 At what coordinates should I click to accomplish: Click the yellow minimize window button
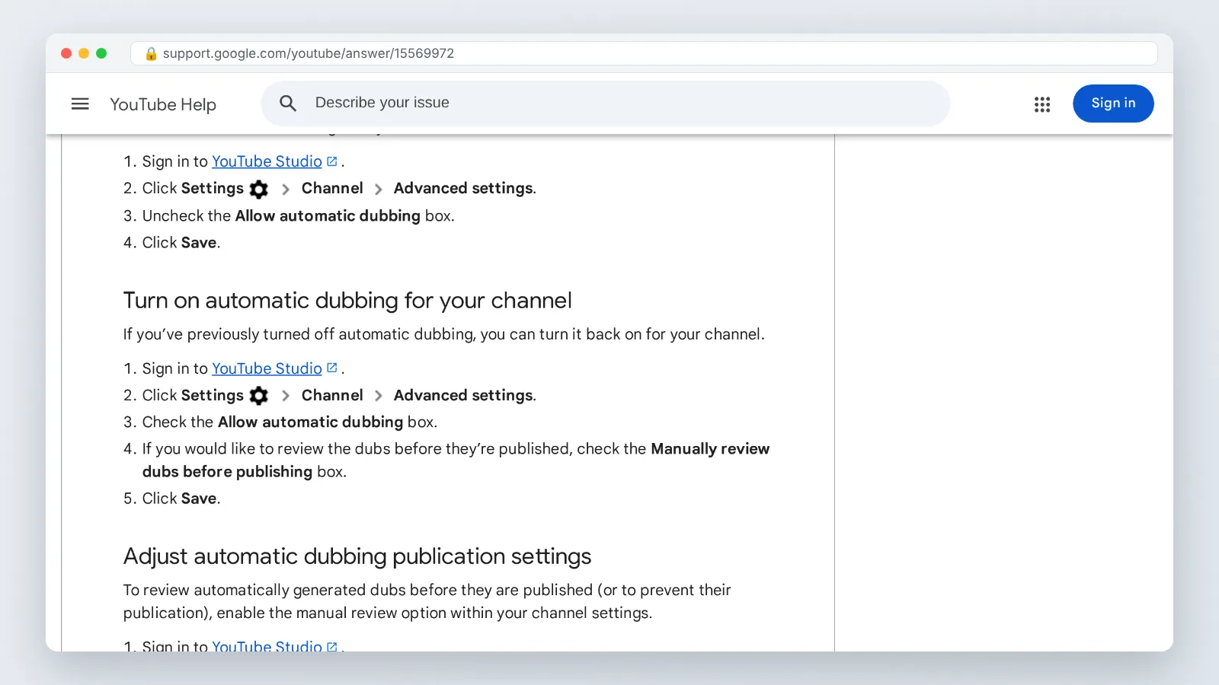[x=84, y=53]
